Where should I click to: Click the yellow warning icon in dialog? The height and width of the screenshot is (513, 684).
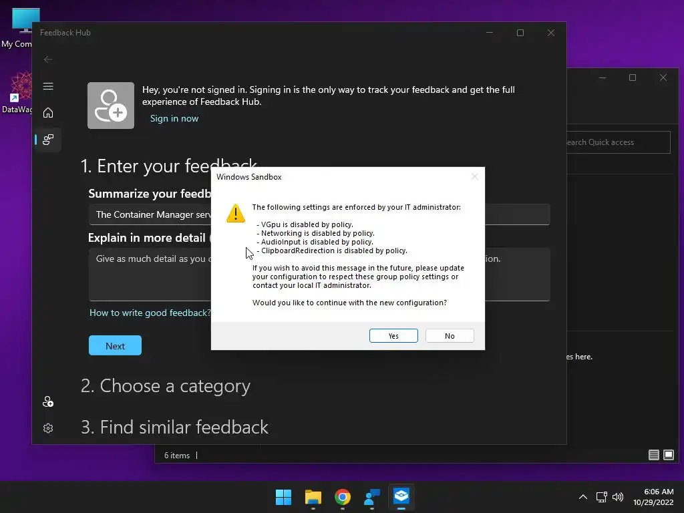click(x=236, y=213)
